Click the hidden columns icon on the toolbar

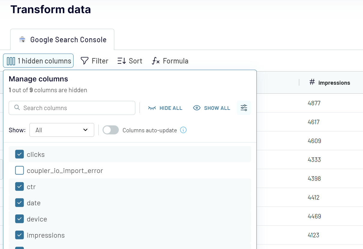tap(10, 60)
